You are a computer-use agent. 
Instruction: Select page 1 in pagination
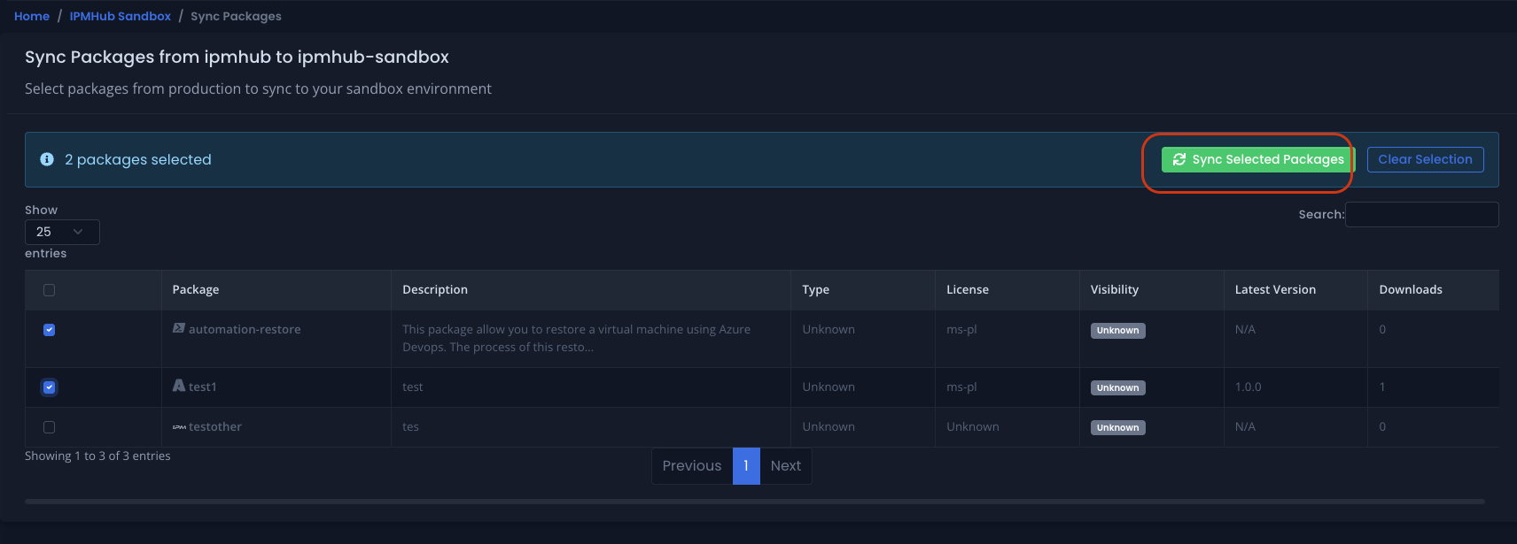pos(746,466)
